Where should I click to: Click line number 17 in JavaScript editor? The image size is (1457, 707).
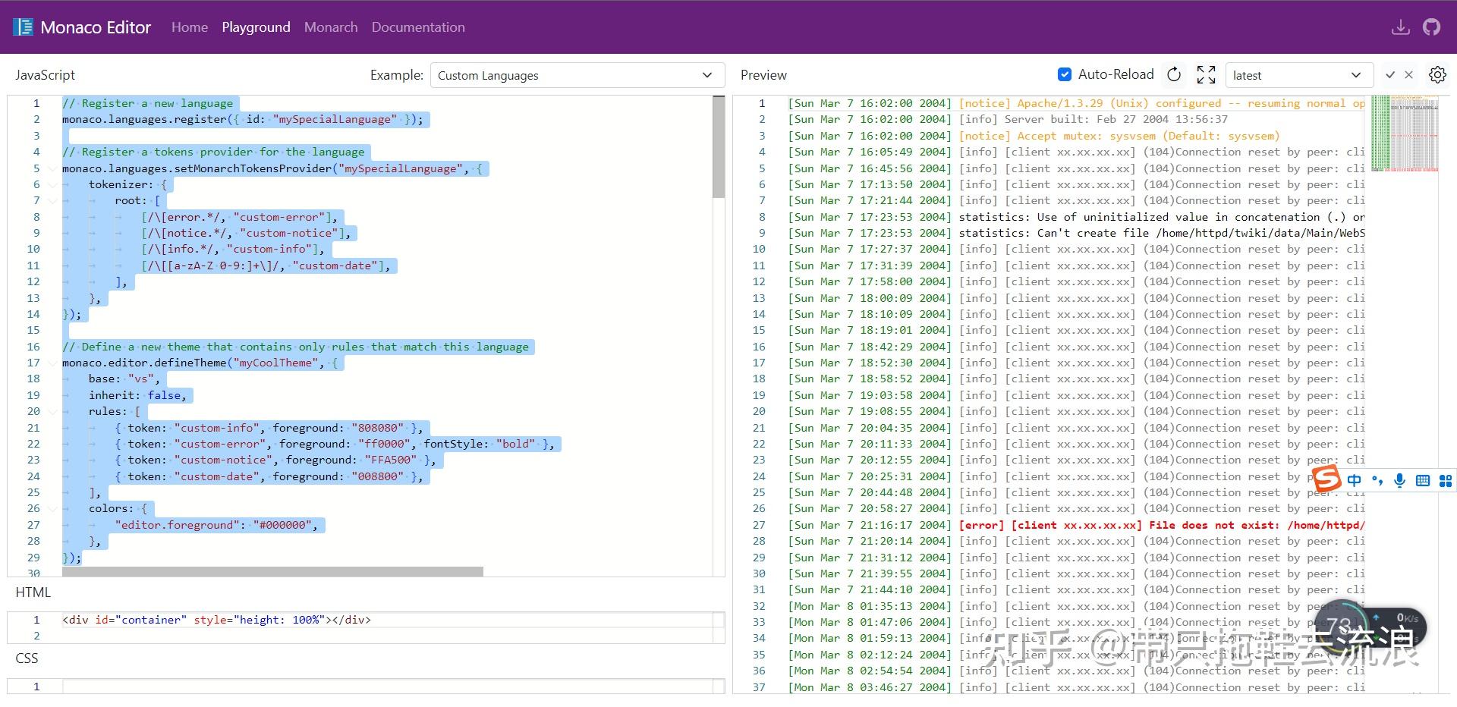[33, 363]
